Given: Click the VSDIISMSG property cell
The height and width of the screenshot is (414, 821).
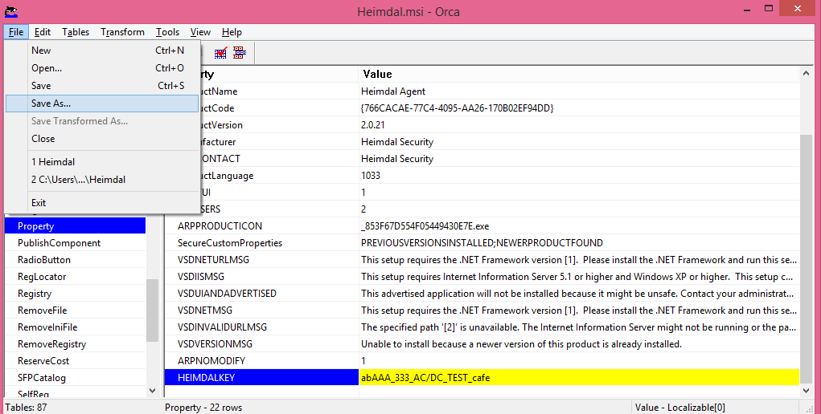Looking at the screenshot, I should point(262,277).
